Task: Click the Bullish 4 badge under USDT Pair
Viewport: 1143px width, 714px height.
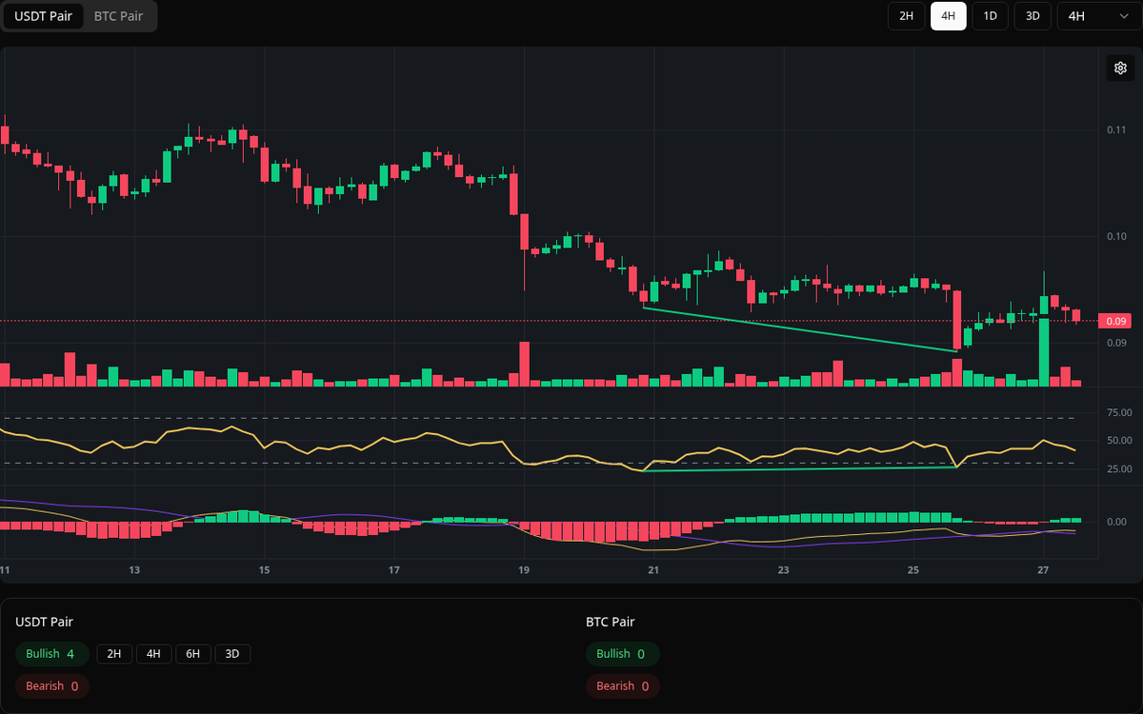Action: point(51,654)
